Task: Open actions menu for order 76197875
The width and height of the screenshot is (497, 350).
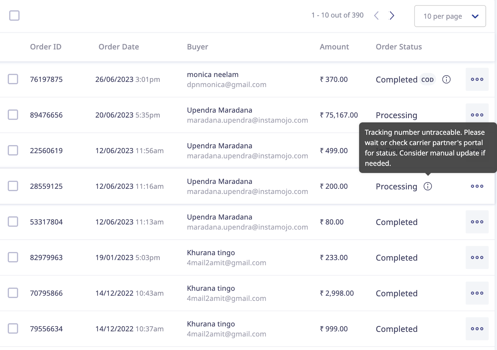Action: click(477, 79)
